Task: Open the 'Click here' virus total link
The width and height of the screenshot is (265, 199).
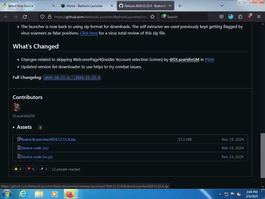Action: point(89,33)
